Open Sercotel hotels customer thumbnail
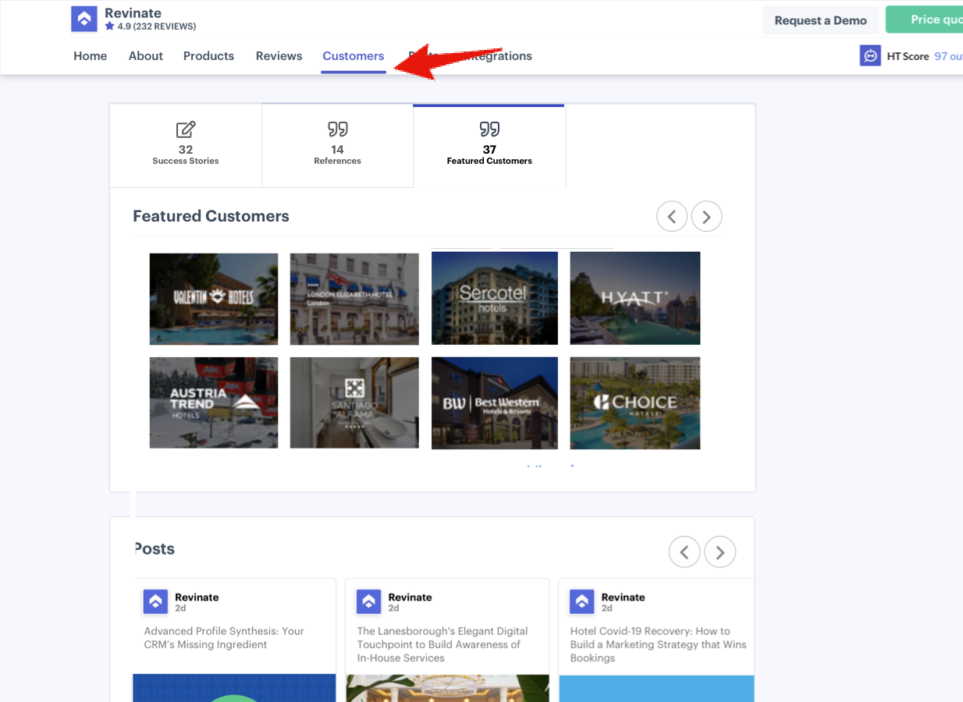The width and height of the screenshot is (963, 702). [x=495, y=298]
